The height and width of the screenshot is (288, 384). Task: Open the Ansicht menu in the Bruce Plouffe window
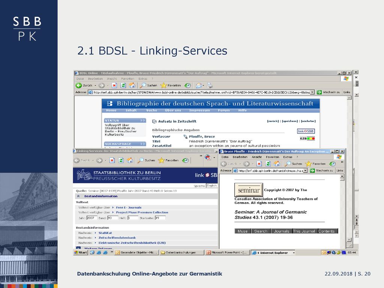coord(256,157)
